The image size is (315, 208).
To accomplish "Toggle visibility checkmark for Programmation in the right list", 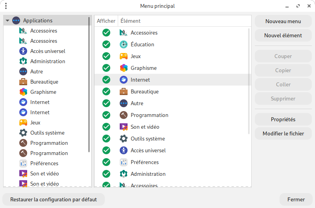I will 106,115.
